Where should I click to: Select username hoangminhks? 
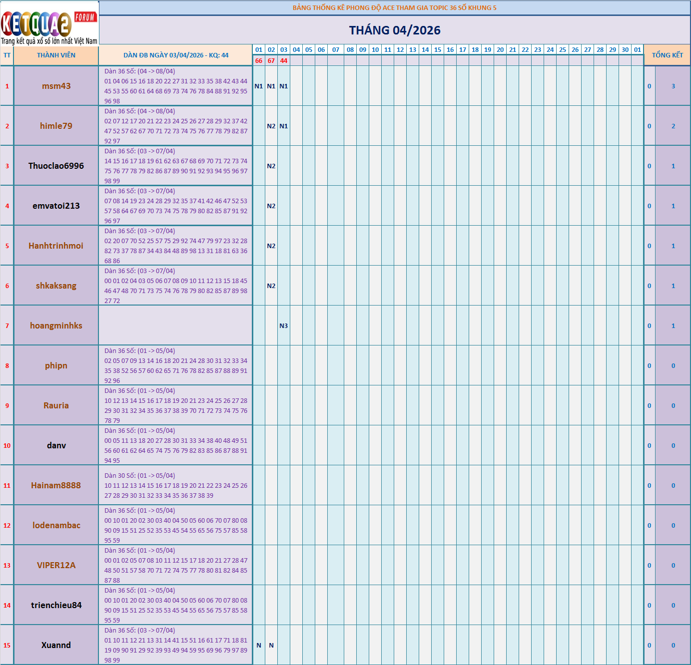point(55,325)
